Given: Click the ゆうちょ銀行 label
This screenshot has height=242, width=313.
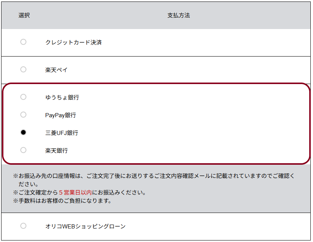Looking at the screenshot, I should tap(62, 98).
